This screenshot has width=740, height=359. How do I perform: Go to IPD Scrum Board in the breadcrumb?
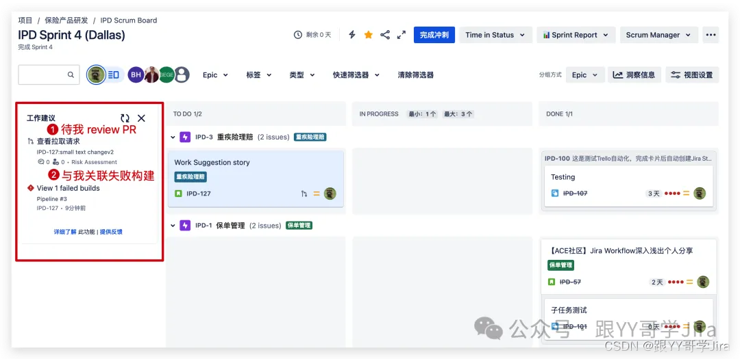click(x=128, y=21)
